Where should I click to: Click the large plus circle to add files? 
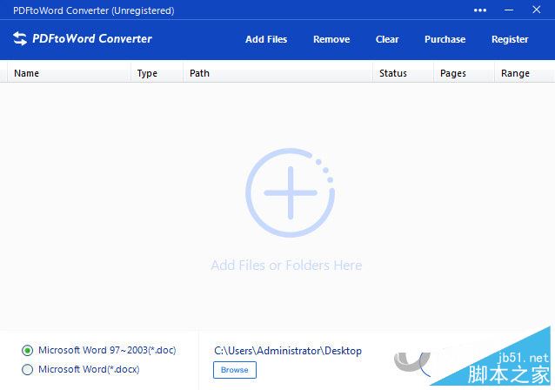(291, 192)
